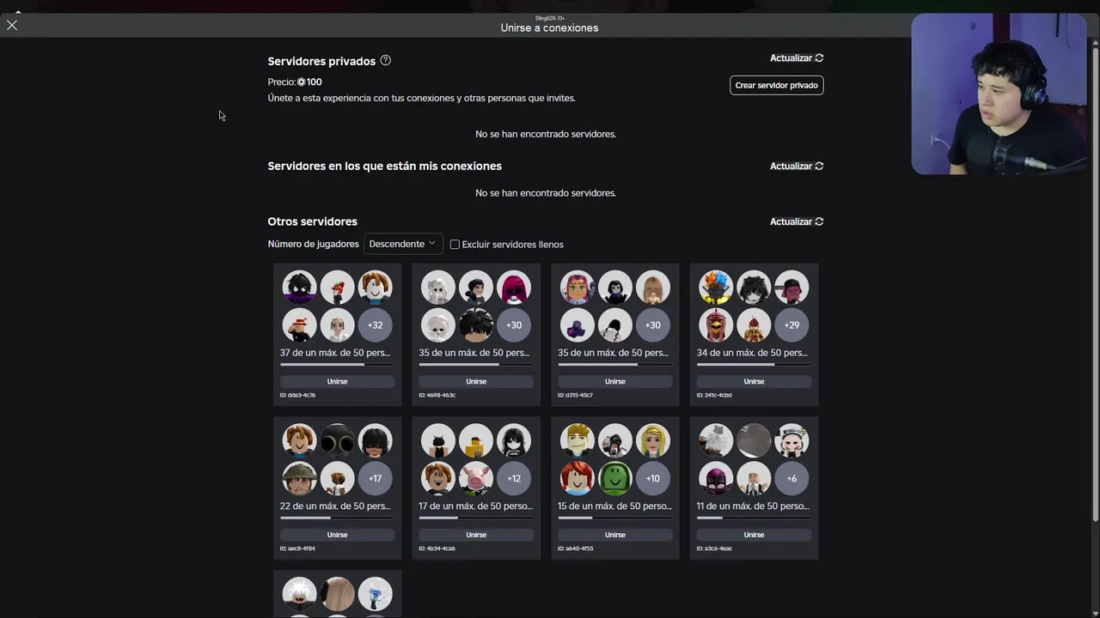Screen dimensions: 1100x618
Task: Select the purple-hooded dark avatar in 37-player server
Action: pos(299,288)
